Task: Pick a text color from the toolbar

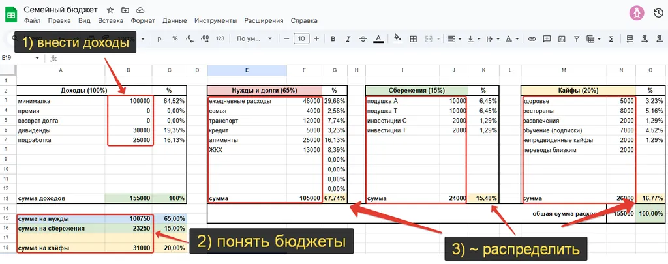Action: [x=378, y=38]
